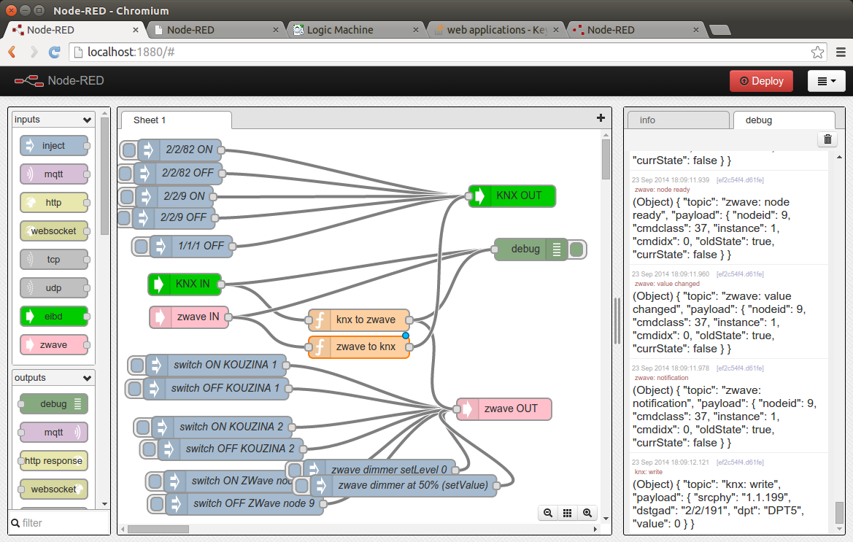Click the zwave OUT node

point(503,409)
